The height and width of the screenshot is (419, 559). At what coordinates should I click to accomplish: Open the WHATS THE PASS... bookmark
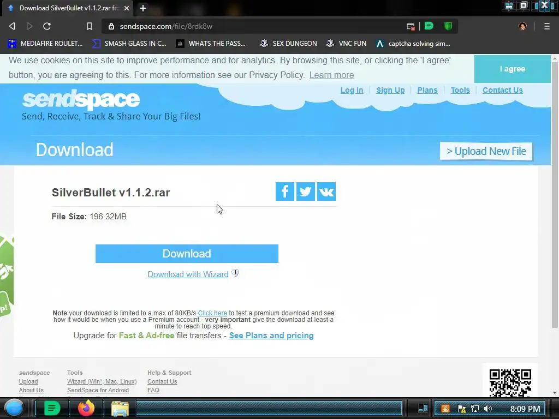coord(211,44)
